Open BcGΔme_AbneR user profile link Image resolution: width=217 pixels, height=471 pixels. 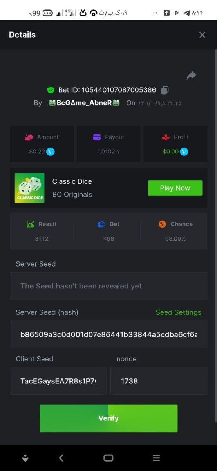coord(84,103)
